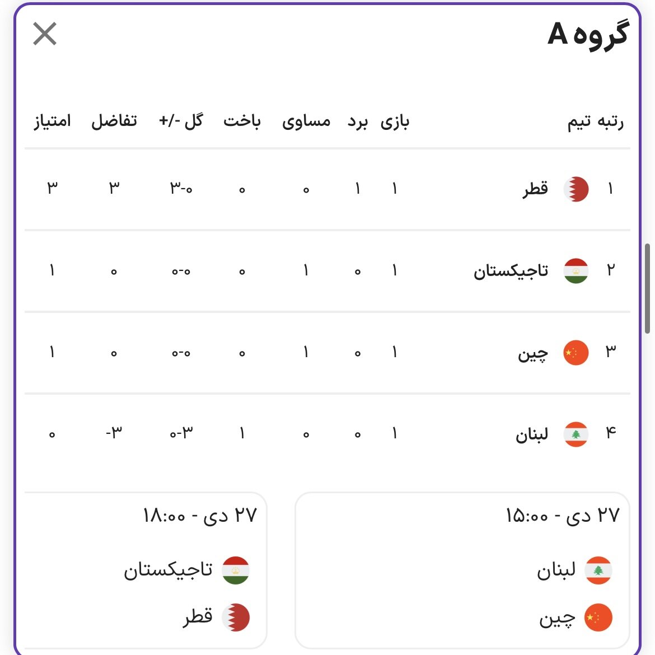
Task: Click the China flag in the standings
Action: (x=576, y=353)
